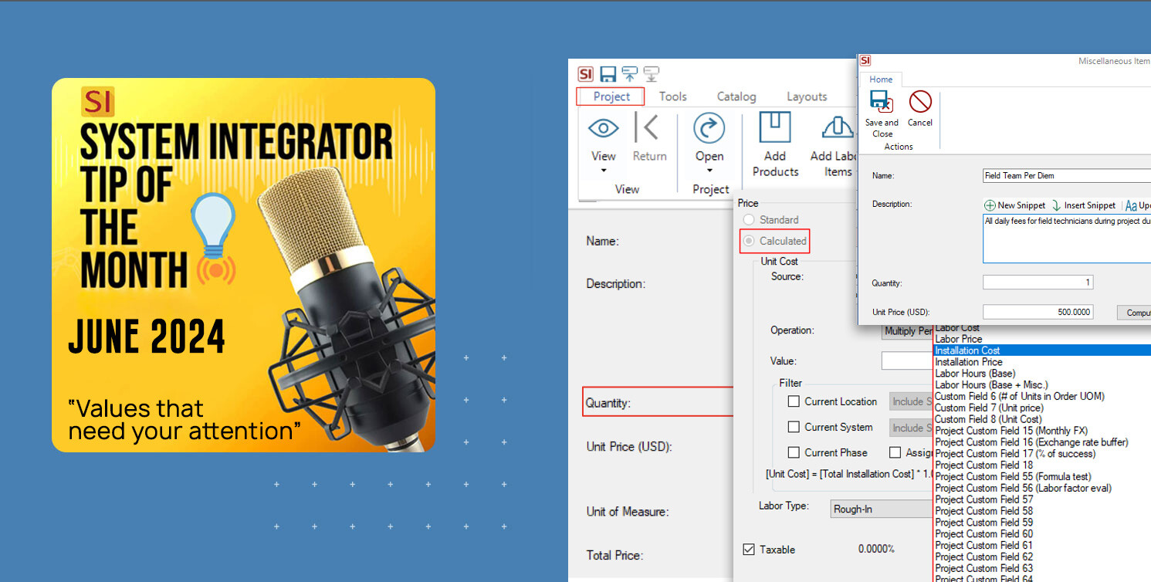This screenshot has width=1151, height=582.
Task: Click the Add Labor Items hard-hat icon
Action: click(837, 127)
